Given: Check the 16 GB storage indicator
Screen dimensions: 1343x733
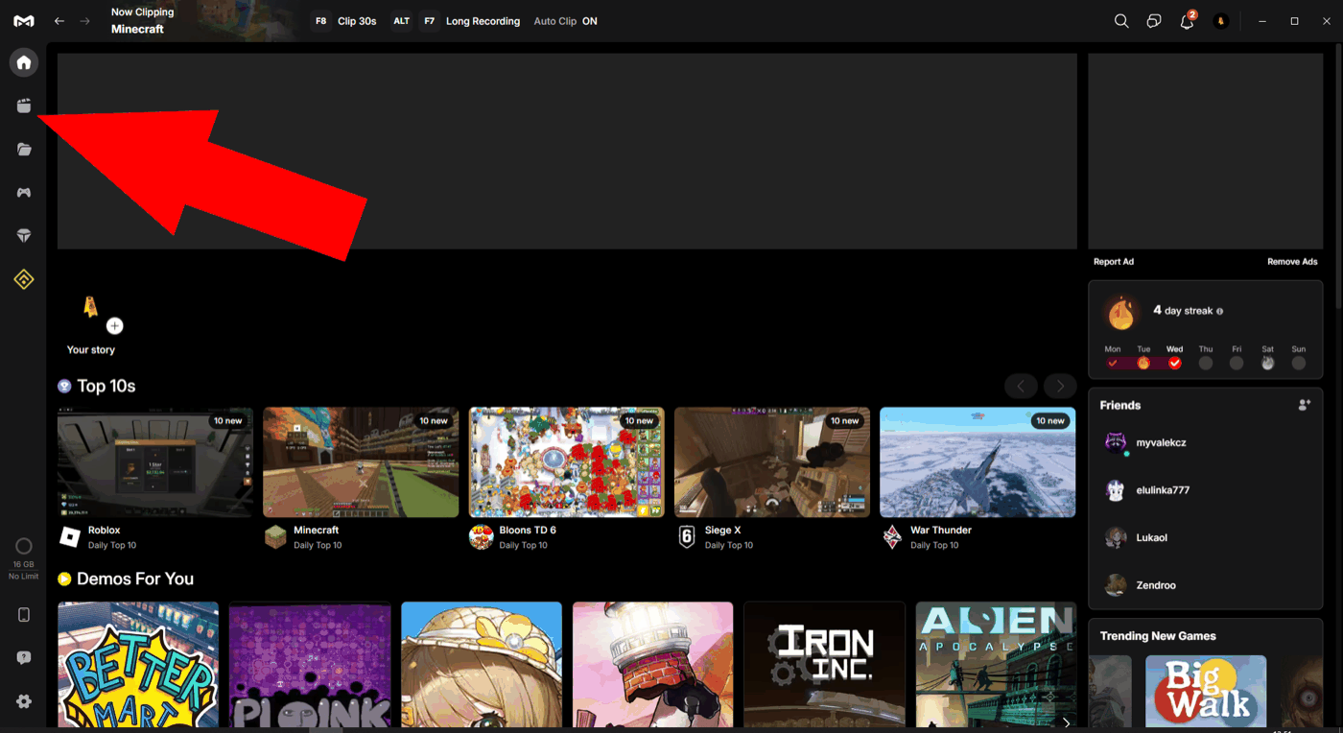Looking at the screenshot, I should (24, 558).
